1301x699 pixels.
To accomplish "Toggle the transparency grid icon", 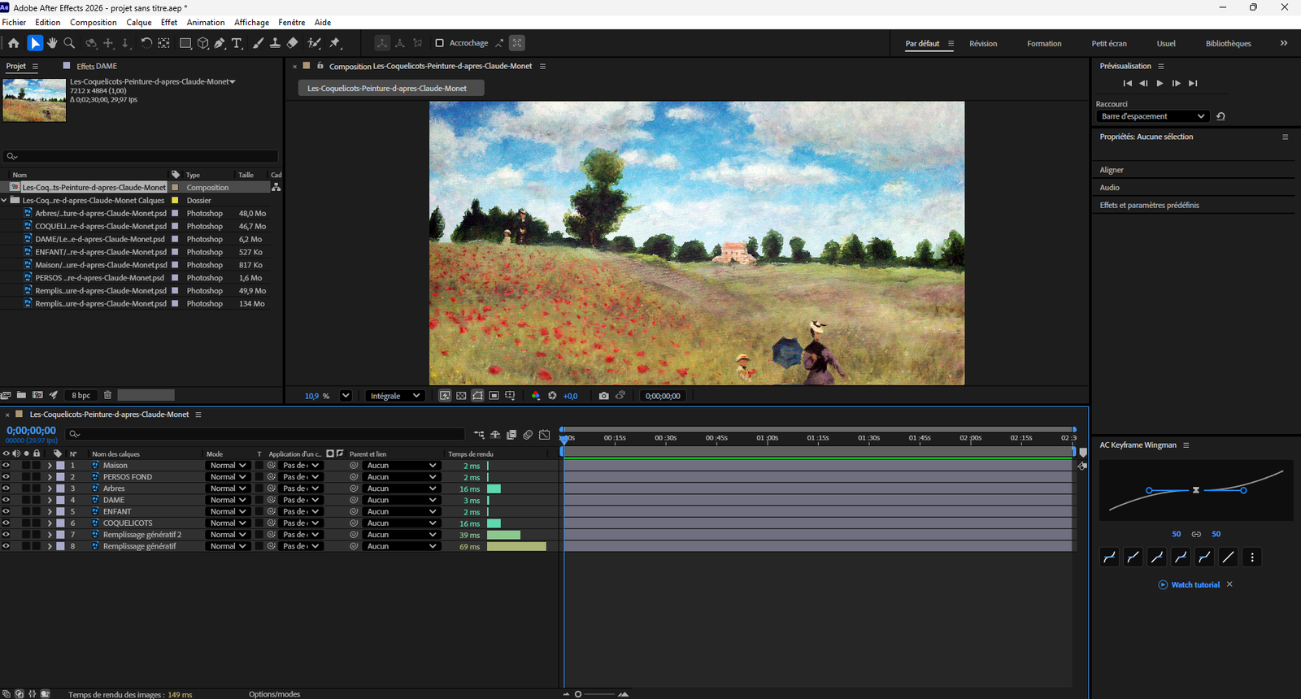I will tap(461, 396).
